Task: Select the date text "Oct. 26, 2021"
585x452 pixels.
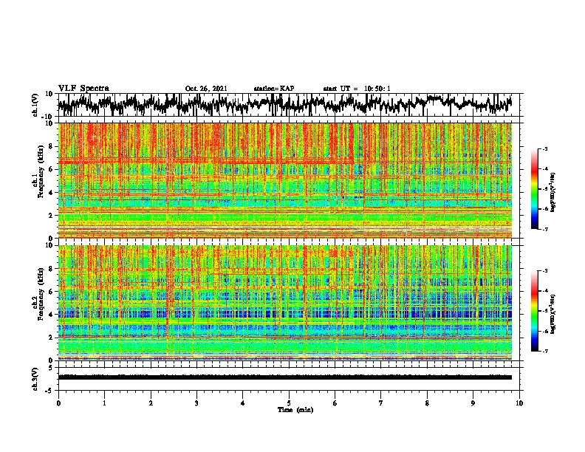Action: (206, 89)
